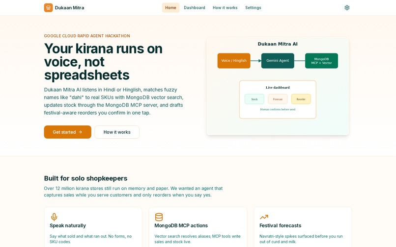The image size is (396, 247).
Task: Click the "Human confirms before send" caption
Action: 278,109
